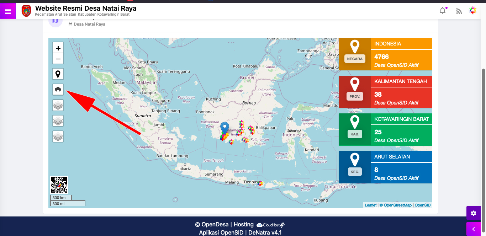
Task: Open the RSS feed icon
Action: tap(459, 11)
